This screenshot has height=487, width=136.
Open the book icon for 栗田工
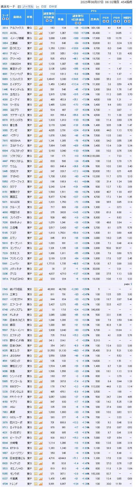[36, 197]
